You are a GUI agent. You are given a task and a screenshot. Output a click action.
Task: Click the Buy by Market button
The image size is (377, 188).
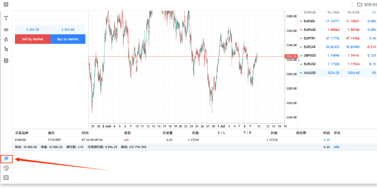pos(68,39)
